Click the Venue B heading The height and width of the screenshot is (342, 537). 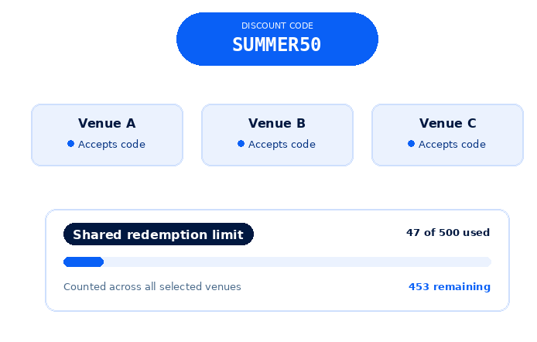tap(277, 123)
